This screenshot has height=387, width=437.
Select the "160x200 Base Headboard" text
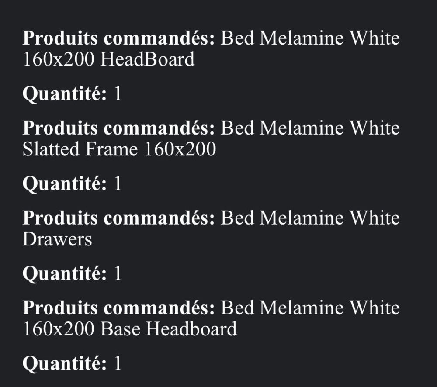130,329
